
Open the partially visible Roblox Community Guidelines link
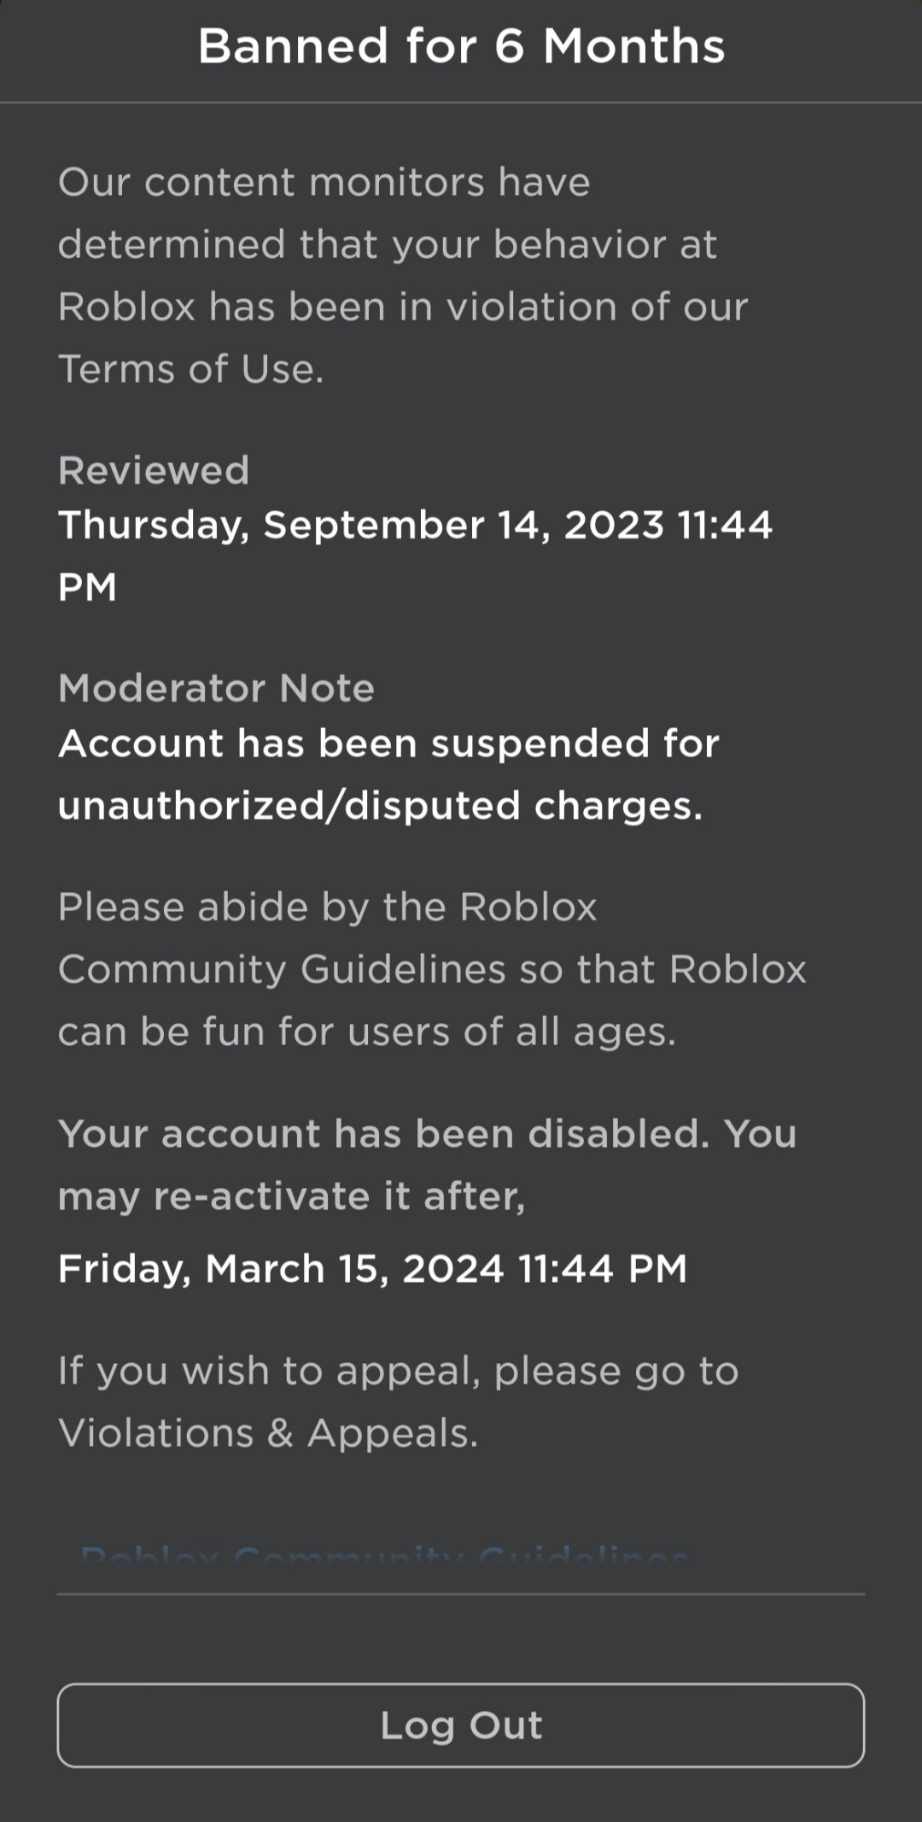[x=383, y=1555]
